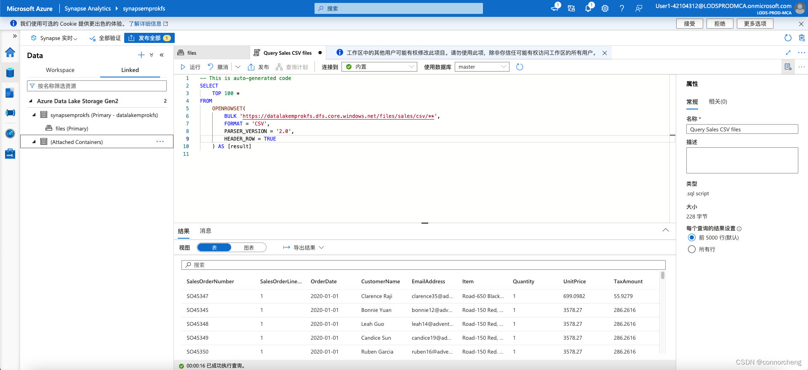Expand all items in the Data panel
This screenshot has width=808, height=370.
152,55
